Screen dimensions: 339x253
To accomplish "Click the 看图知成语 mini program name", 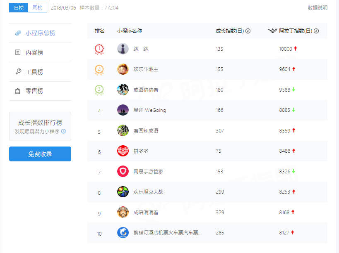I will [146, 130].
